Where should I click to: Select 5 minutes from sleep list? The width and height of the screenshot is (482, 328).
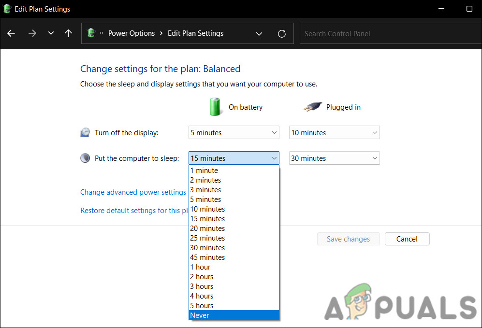coord(234,200)
